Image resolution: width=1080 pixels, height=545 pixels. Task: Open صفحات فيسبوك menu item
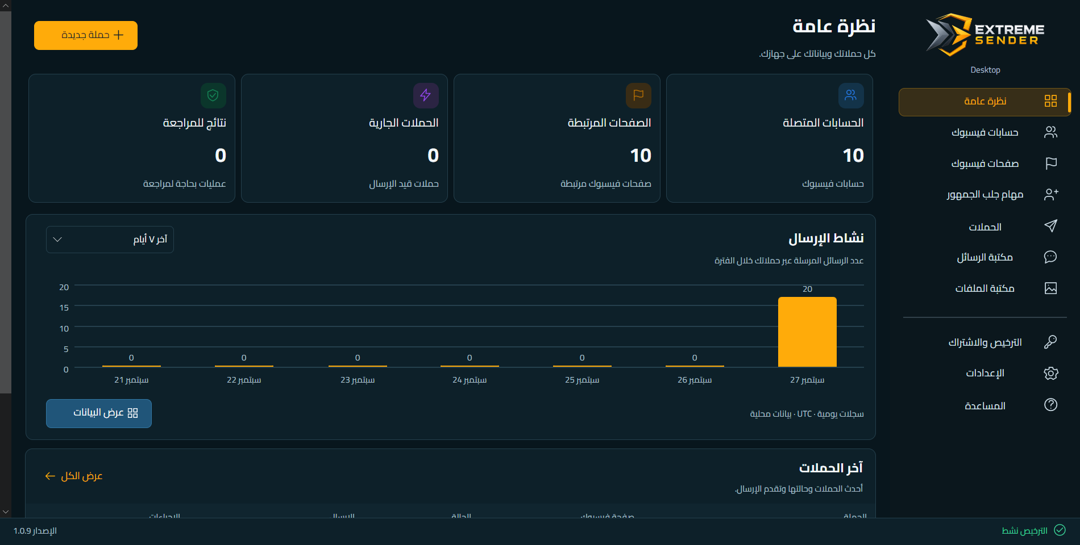pos(985,163)
